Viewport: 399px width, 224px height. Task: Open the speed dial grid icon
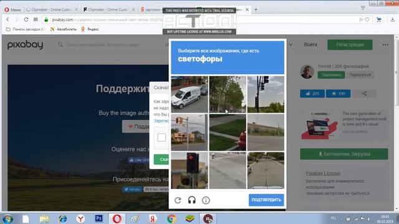pyautogui.click(x=36, y=19)
